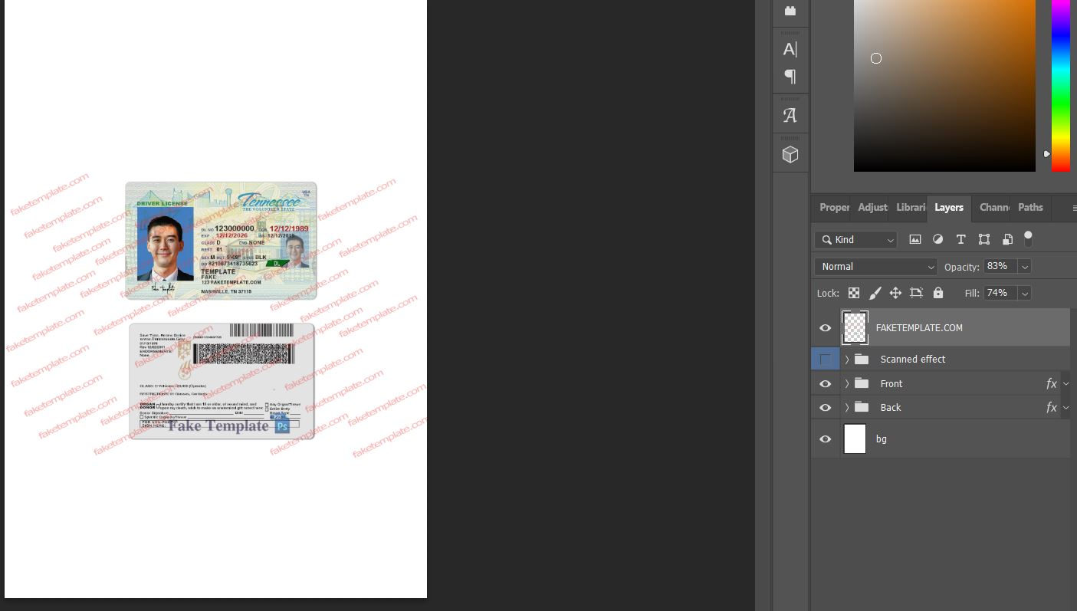The height and width of the screenshot is (611, 1077).
Task: Switch to the Adjustments tab
Action: [872, 208]
